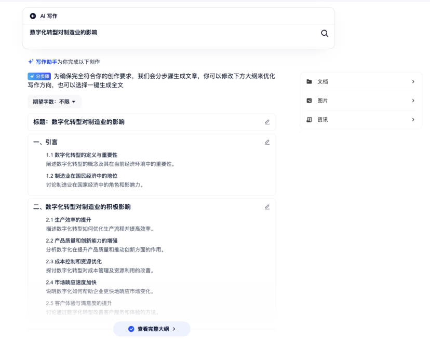Expand the 图片 row chevron

[x=413, y=101]
